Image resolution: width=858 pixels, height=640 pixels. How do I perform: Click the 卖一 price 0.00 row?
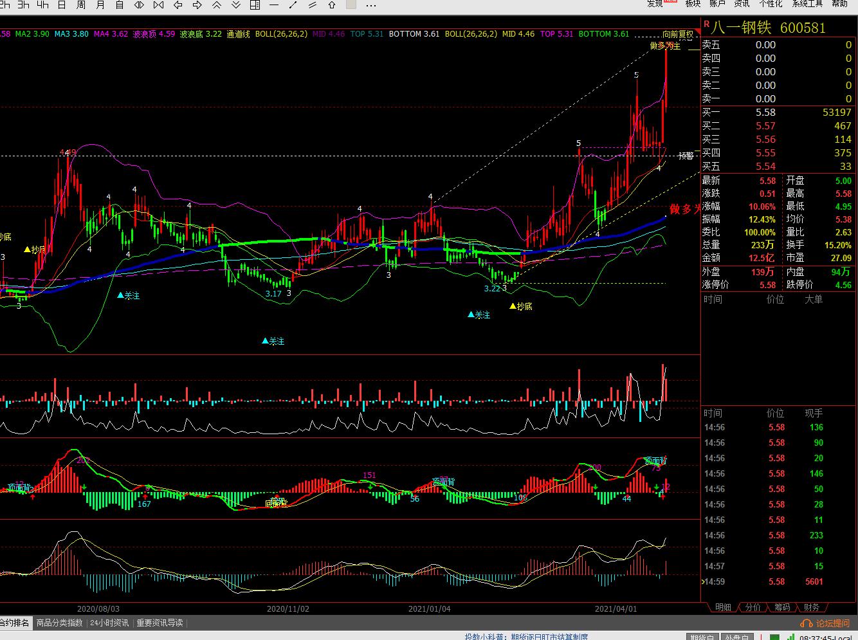[x=777, y=98]
